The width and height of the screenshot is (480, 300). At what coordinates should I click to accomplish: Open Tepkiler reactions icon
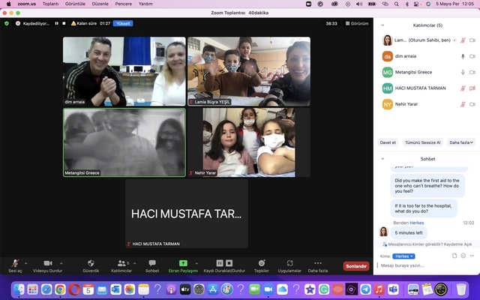point(262,263)
